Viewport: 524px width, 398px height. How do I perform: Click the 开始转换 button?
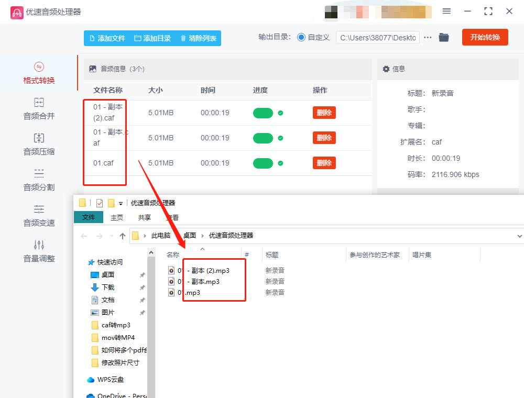click(x=485, y=37)
